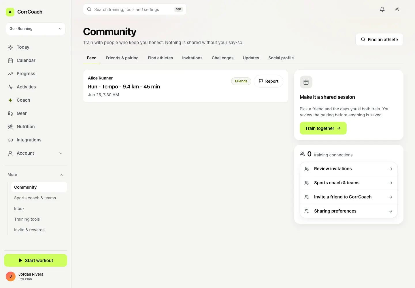415x288 pixels.
Task: Open Sports coach & teams in connections card
Action: [349, 183]
